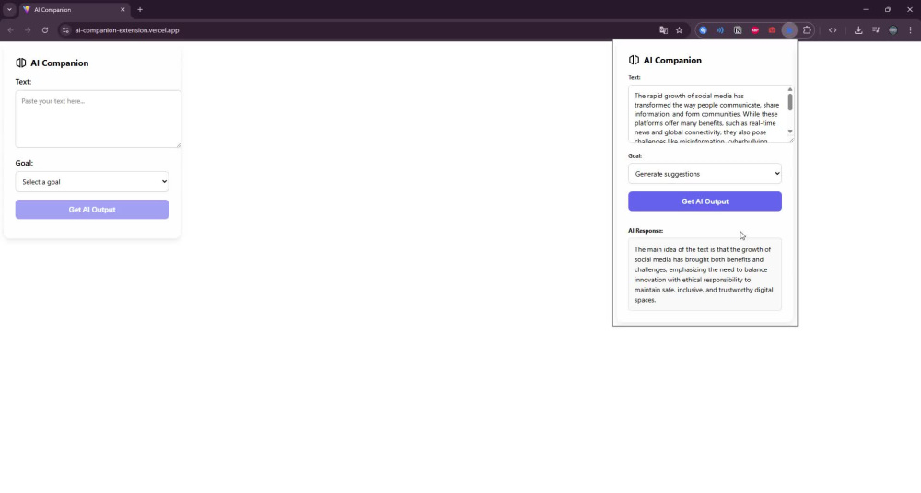Click the popup text area with social media text
Screen dimensions: 921x493
707,114
